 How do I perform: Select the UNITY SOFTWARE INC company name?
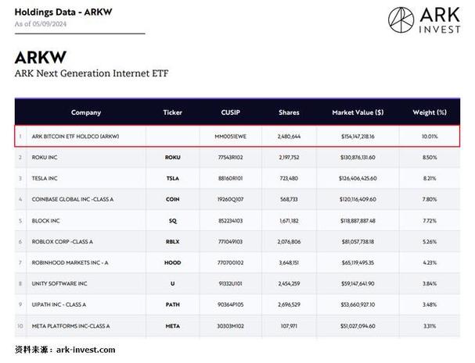tap(59, 283)
